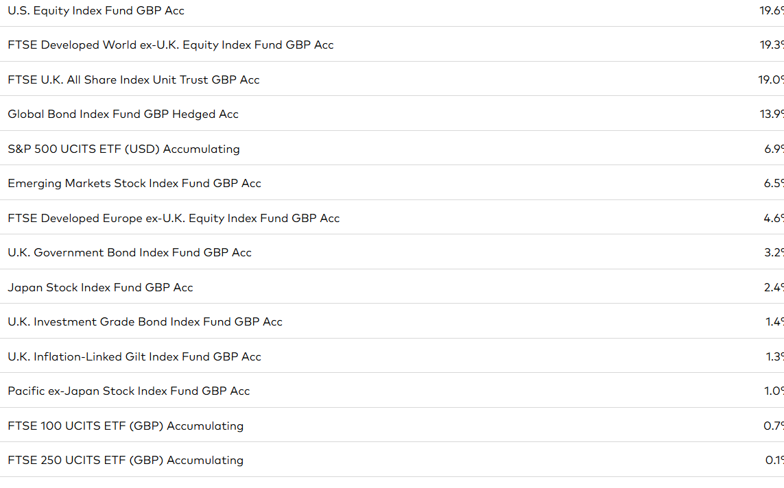This screenshot has width=784, height=488.
Task: Click the 6.9% S&P 500 allocation value
Action: click(774, 149)
